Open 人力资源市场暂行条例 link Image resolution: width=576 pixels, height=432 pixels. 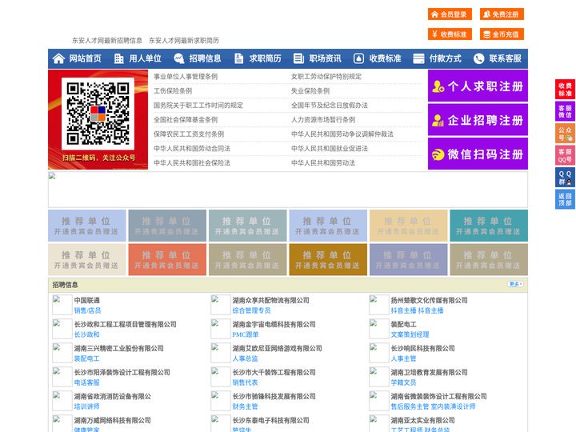point(323,120)
